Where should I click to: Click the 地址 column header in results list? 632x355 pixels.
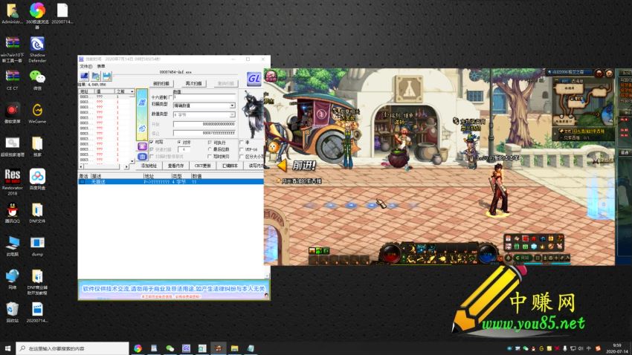pyautogui.click(x=86, y=92)
